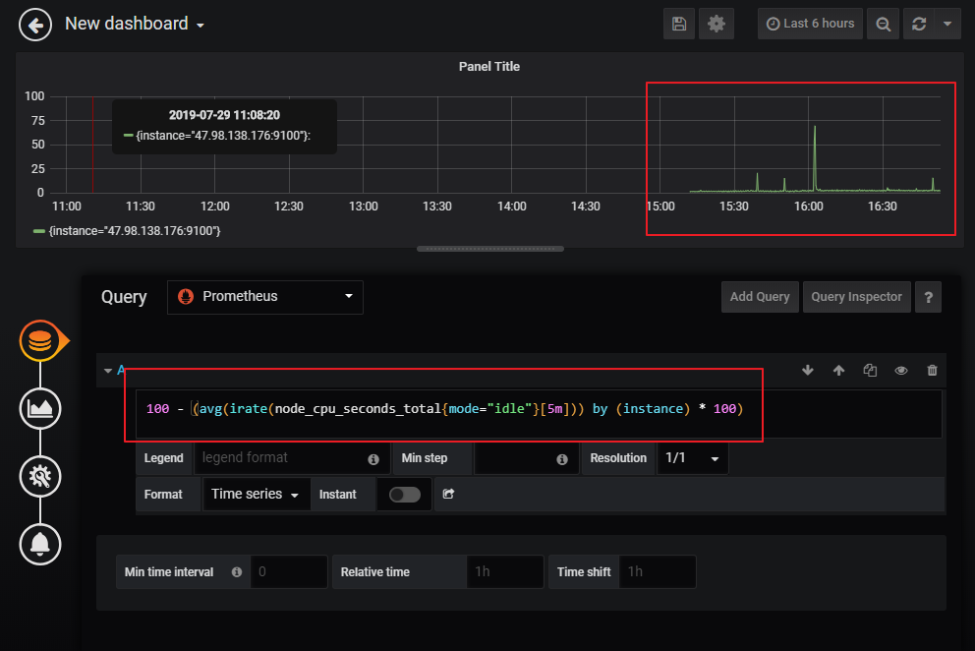The height and width of the screenshot is (651, 975).
Task: Show info for Min step
Action: pos(562,459)
